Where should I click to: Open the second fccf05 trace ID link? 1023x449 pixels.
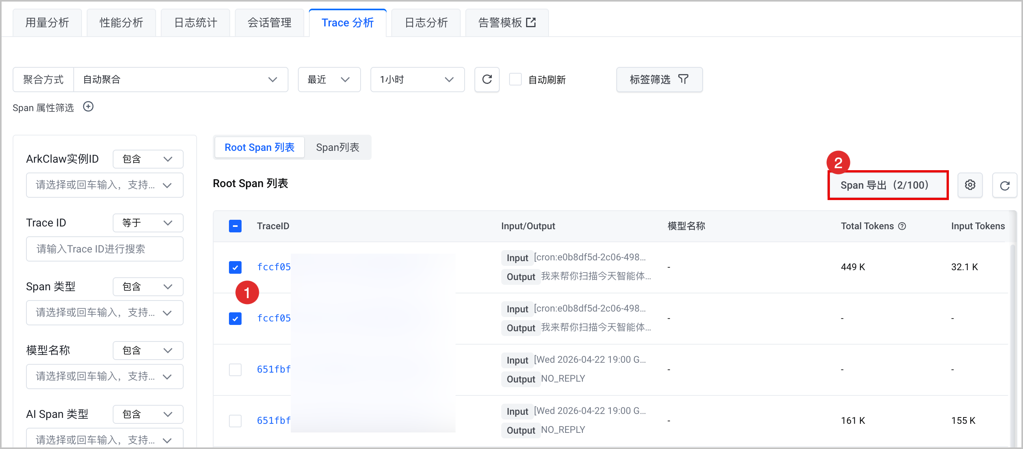[273, 318]
